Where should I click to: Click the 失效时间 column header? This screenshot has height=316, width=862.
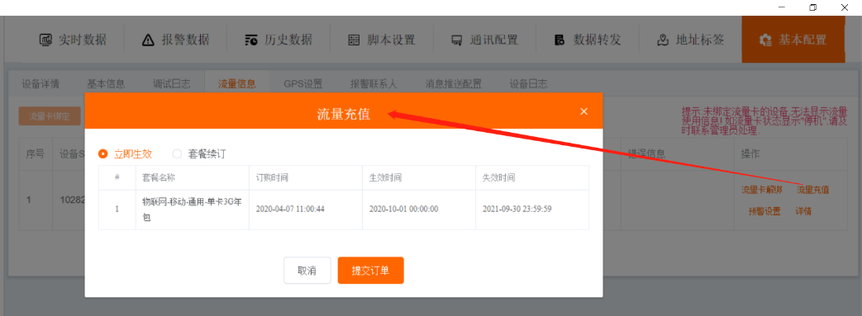click(498, 177)
